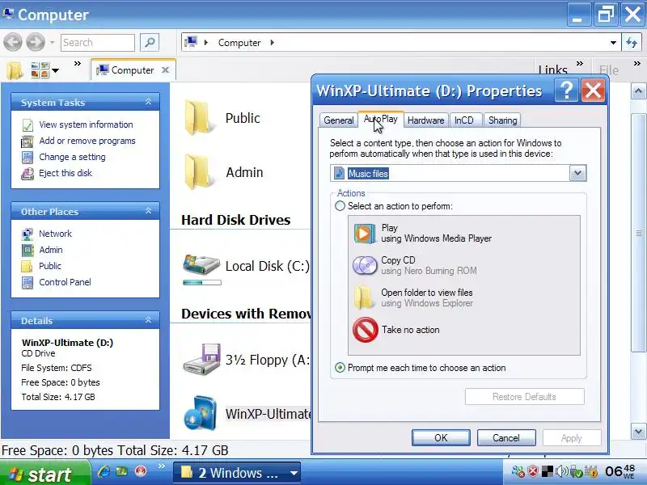Switch to the Sharing tab
This screenshot has width=647, height=485.
click(x=502, y=120)
